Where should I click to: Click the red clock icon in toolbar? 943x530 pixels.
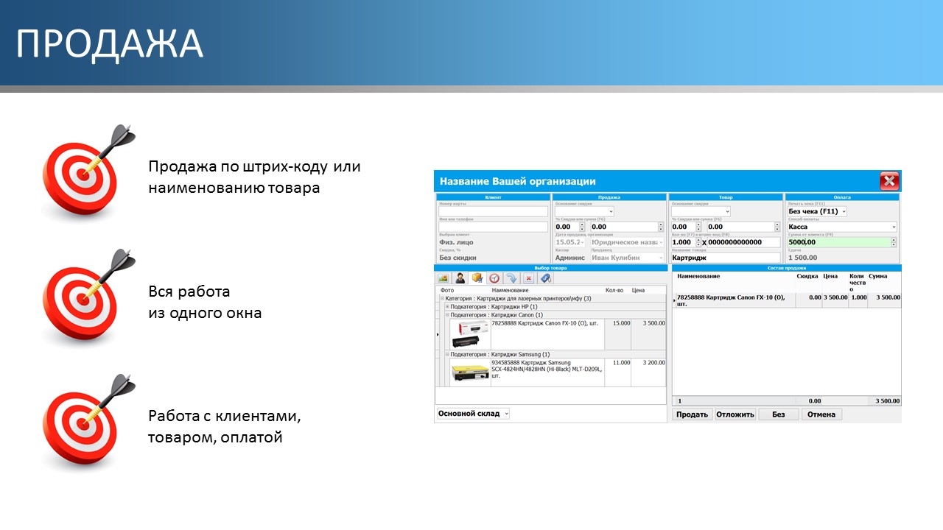494,278
